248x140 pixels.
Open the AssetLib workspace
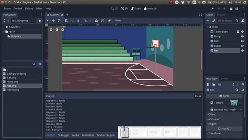[150, 9]
